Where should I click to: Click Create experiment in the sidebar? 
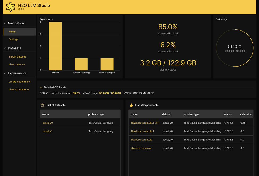(19, 82)
